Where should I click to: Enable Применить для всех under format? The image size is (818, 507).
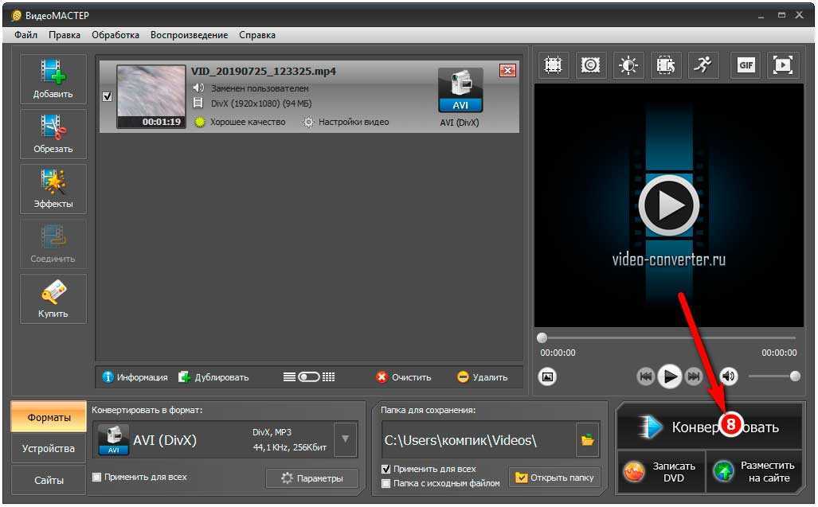pyautogui.click(x=96, y=477)
